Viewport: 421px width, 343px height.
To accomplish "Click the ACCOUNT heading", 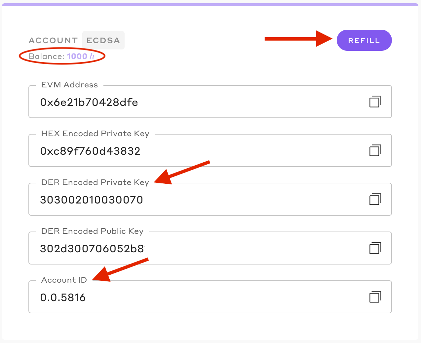I will coord(53,40).
